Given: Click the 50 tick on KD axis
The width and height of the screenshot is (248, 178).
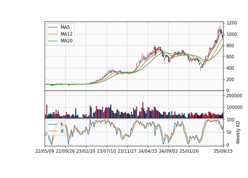Looking at the screenshot, I should tap(229, 132).
